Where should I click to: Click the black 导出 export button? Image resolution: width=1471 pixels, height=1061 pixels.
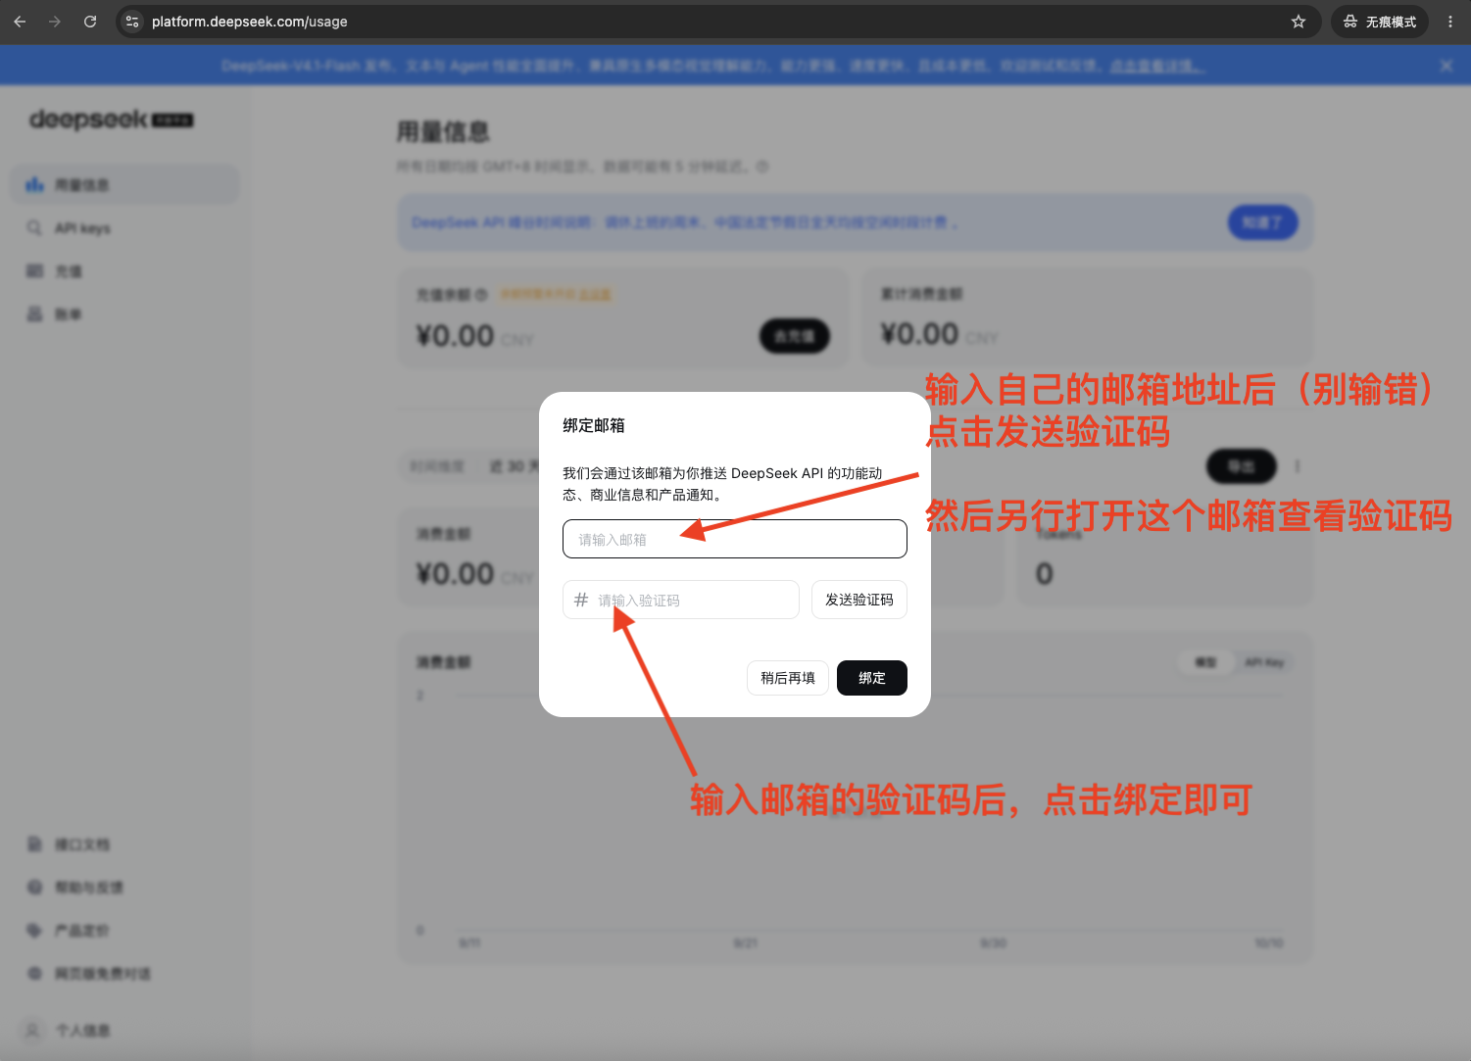point(1242,466)
